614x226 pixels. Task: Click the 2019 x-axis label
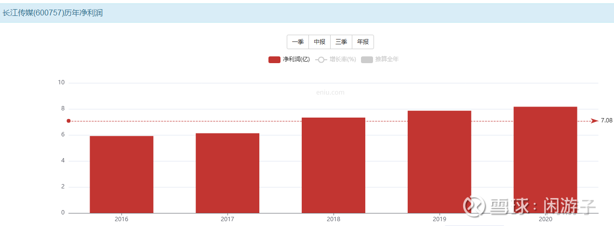click(x=440, y=219)
